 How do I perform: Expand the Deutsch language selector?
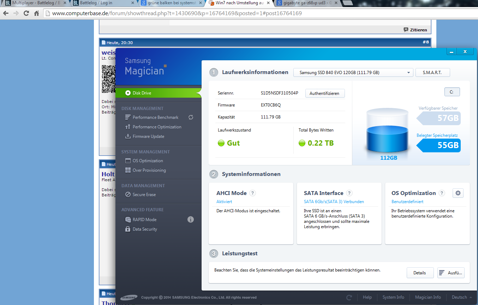point(462,297)
